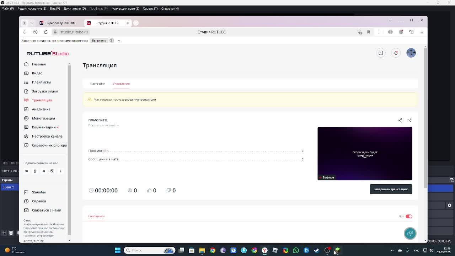The height and width of the screenshot is (256, 455).
Task: Click OBS gear settings icon on right
Action: pyautogui.click(x=449, y=205)
